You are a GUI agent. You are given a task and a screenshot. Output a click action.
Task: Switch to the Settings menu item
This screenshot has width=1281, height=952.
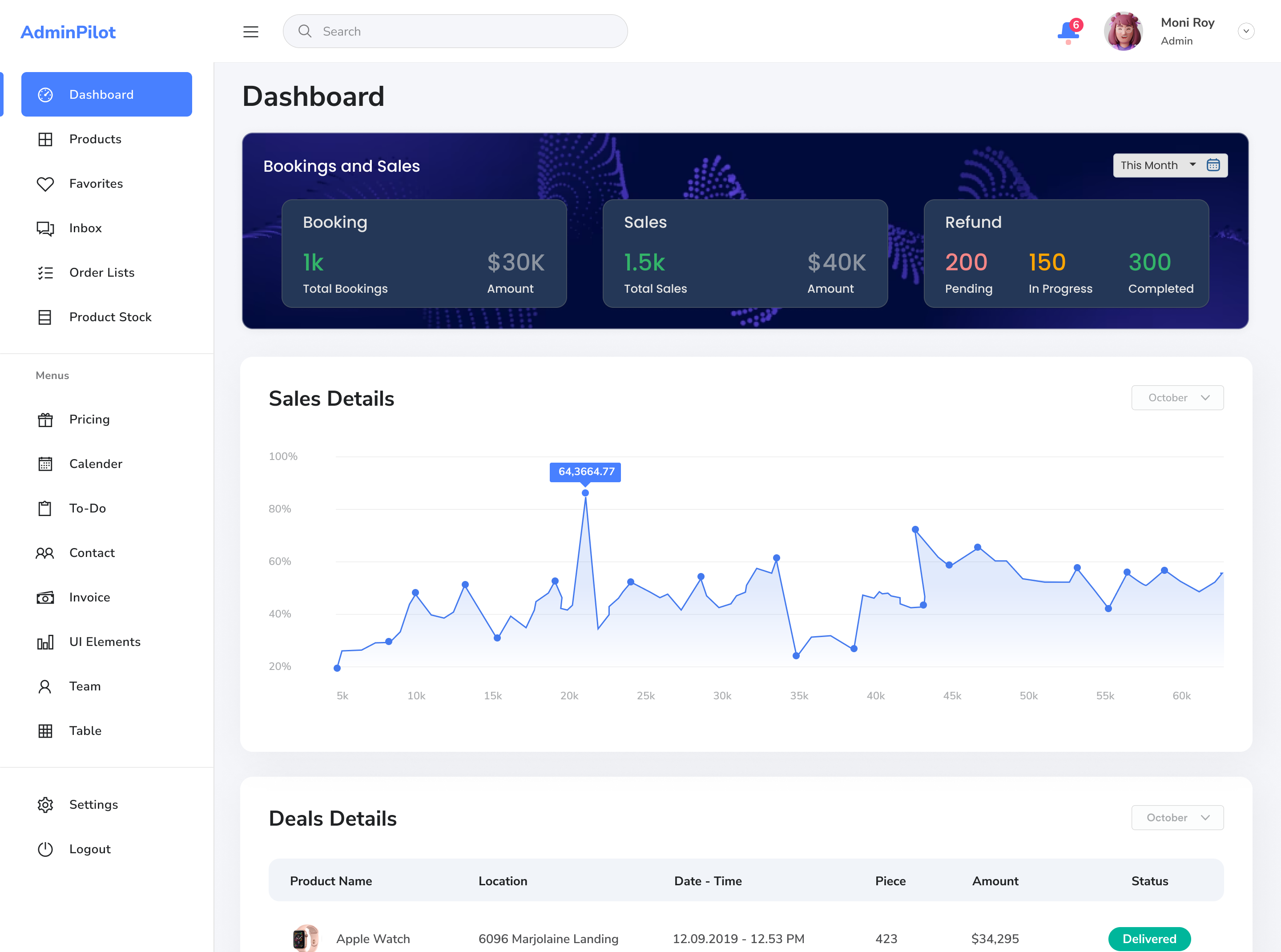(x=45, y=804)
